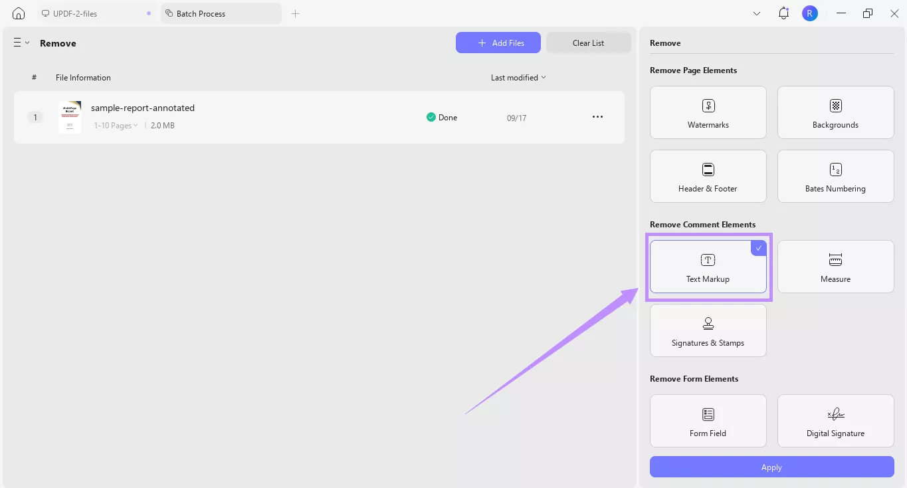This screenshot has width=907, height=488.
Task: Open the Last modified sort dropdown
Action: (x=518, y=77)
